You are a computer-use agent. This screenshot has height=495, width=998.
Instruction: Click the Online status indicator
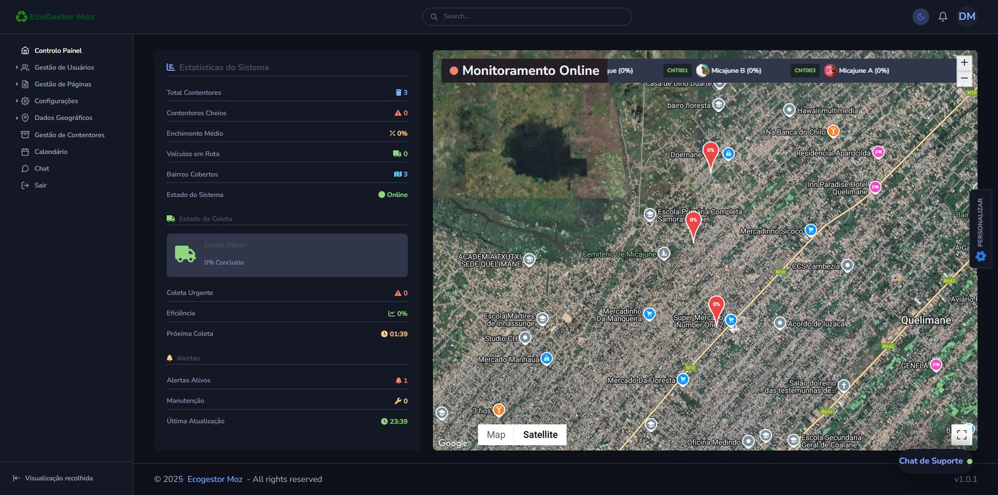point(393,195)
